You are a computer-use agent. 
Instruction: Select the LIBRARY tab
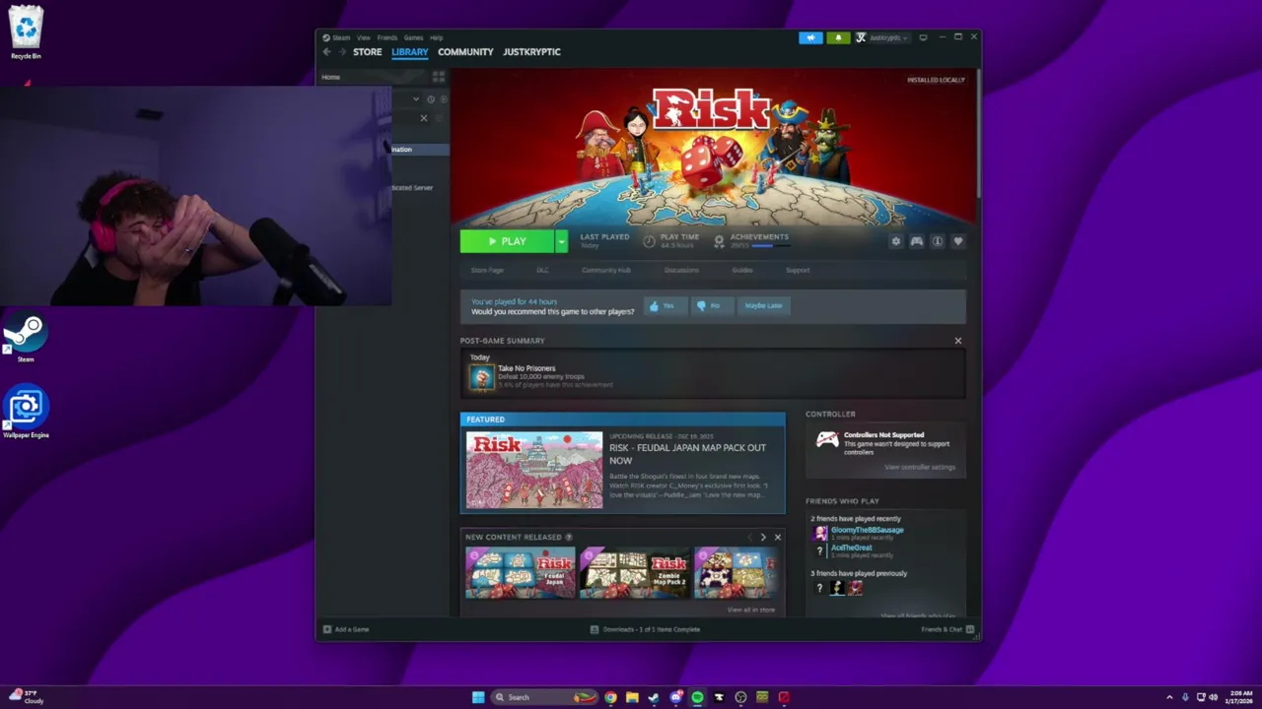[410, 52]
